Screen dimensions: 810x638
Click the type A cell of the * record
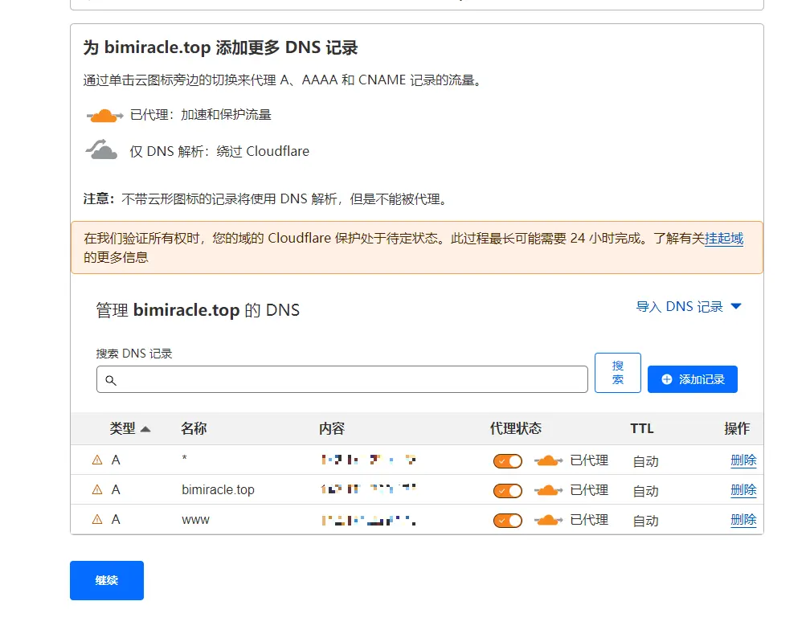116,460
